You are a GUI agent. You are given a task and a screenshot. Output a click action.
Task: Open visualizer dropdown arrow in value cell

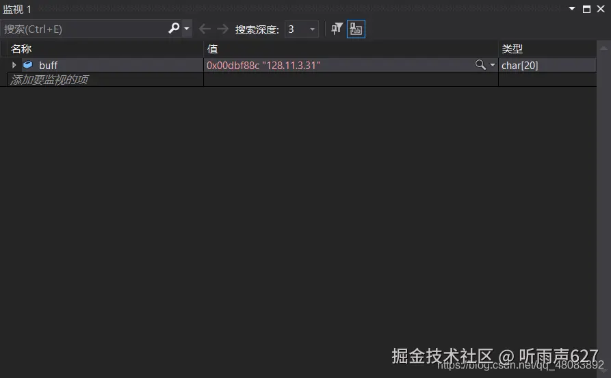pos(493,65)
